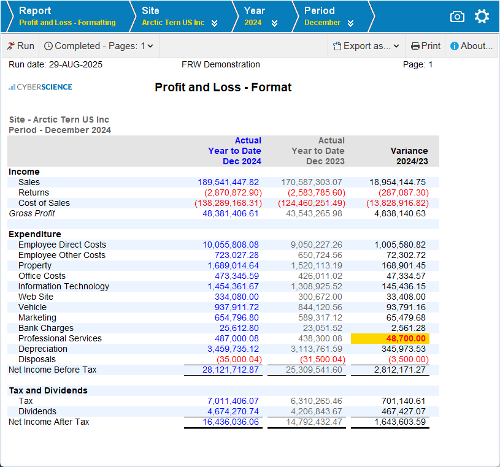Screen dimensions: 500x467
Task: Expand the Year 2024 selector
Action: [x=274, y=23]
